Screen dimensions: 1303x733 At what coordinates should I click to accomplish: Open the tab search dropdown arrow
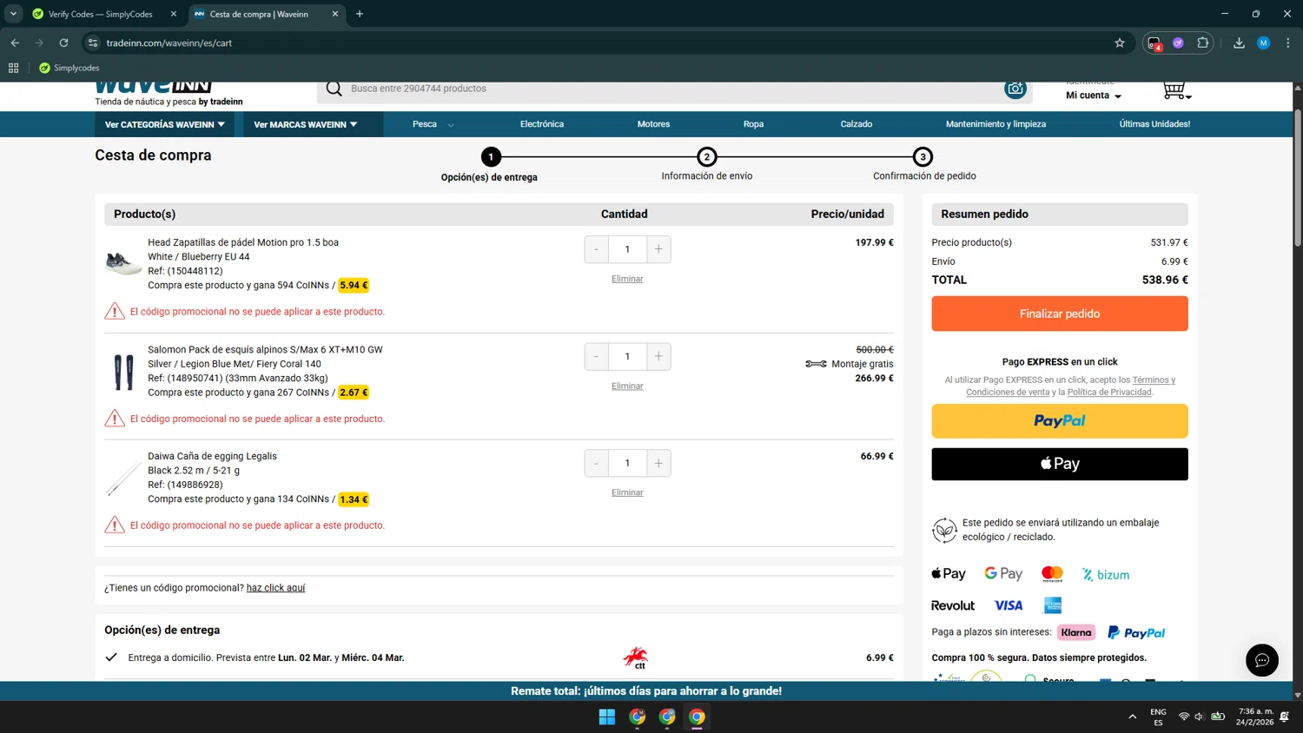(x=13, y=14)
